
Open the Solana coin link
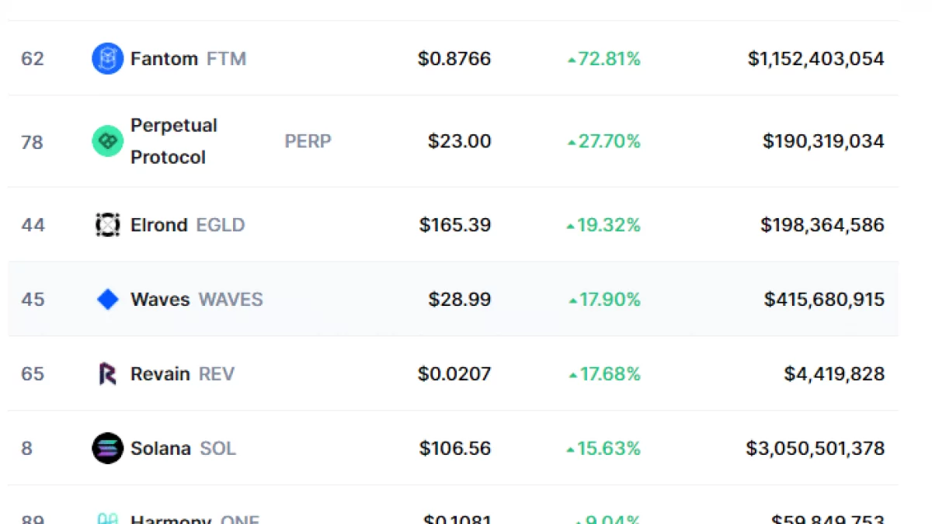(160, 449)
